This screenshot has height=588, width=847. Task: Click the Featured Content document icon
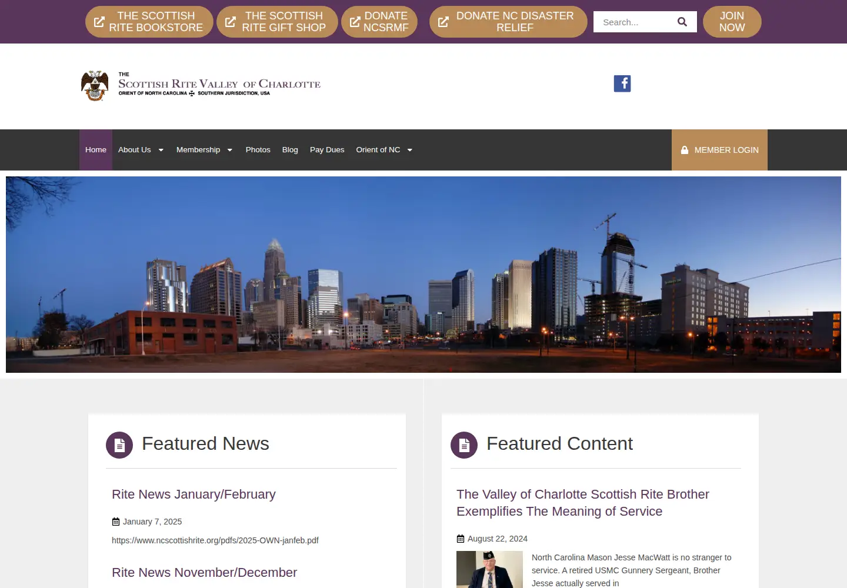(x=464, y=445)
